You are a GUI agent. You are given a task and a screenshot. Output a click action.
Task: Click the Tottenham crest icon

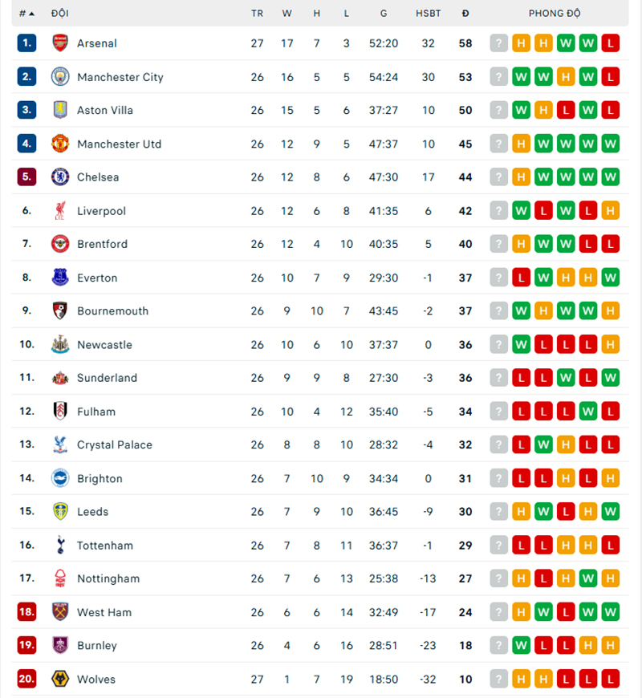(x=60, y=546)
